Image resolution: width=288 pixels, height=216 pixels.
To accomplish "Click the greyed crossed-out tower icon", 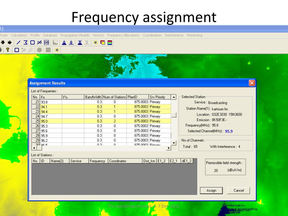I will point(87,43).
